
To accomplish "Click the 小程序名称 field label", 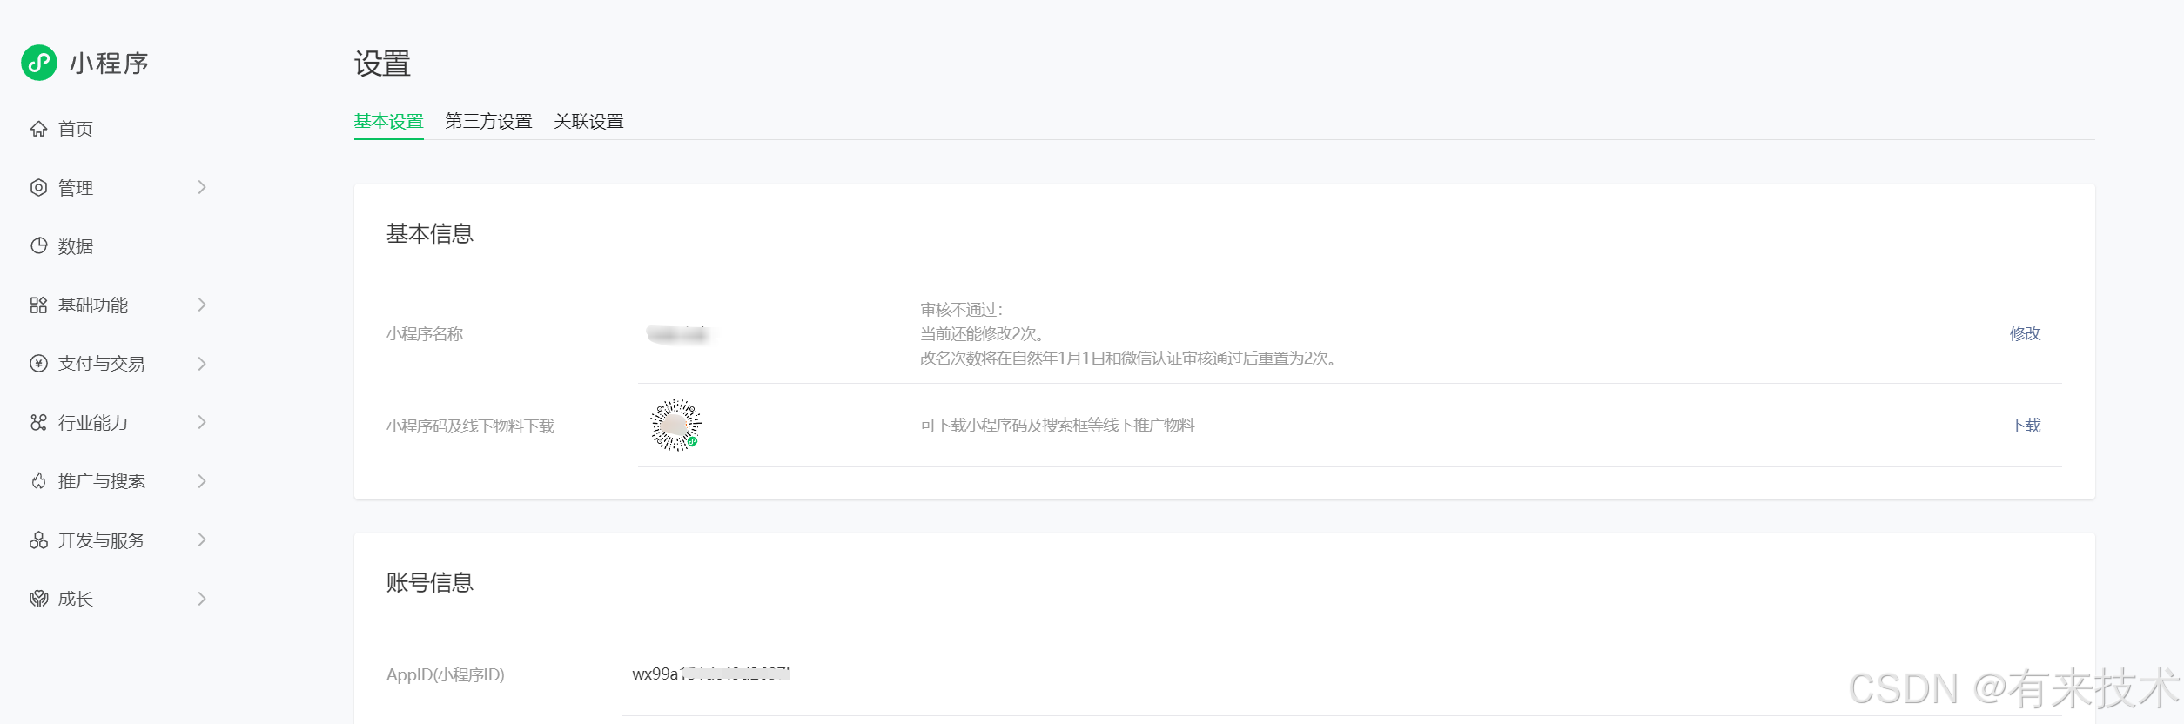I will tap(425, 333).
